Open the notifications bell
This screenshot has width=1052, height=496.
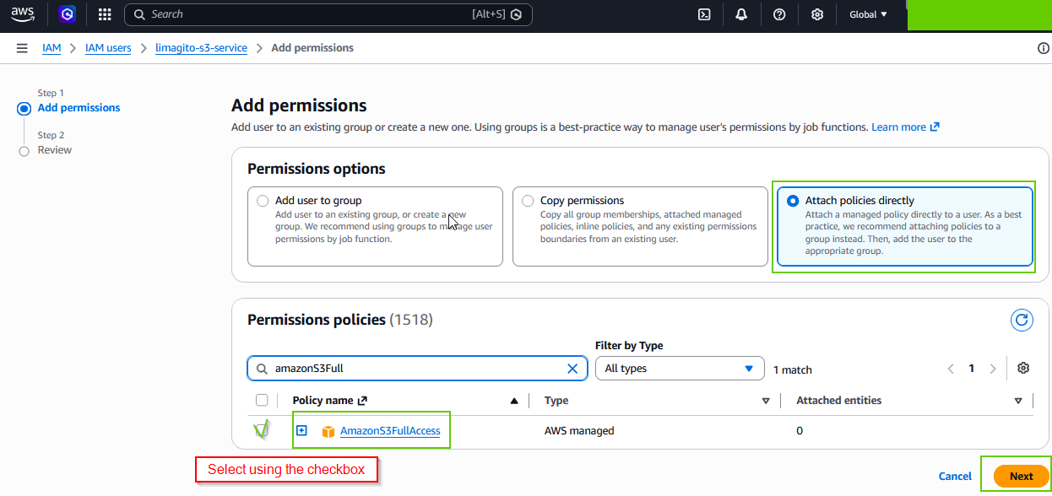[741, 14]
